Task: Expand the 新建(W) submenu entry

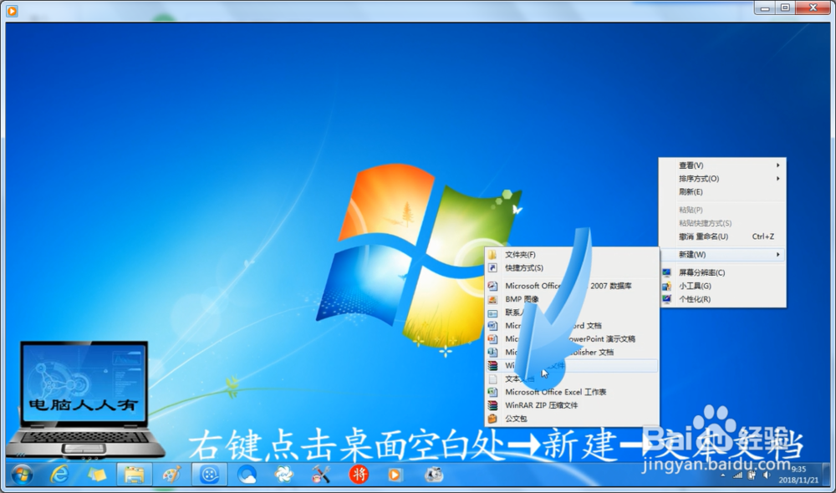Action: [x=722, y=255]
